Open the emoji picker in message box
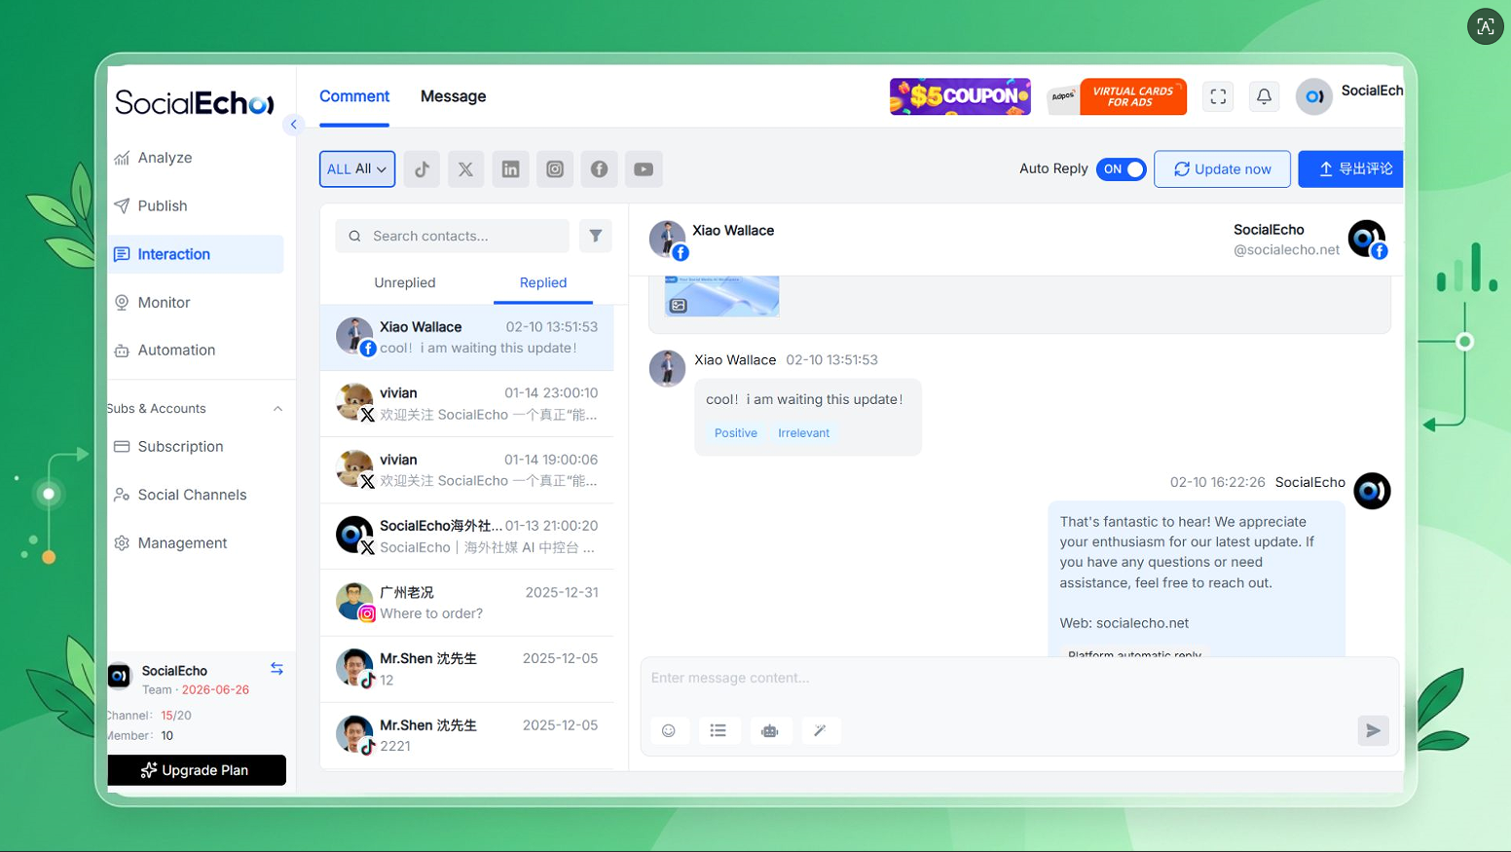The width and height of the screenshot is (1511, 852). click(669, 730)
